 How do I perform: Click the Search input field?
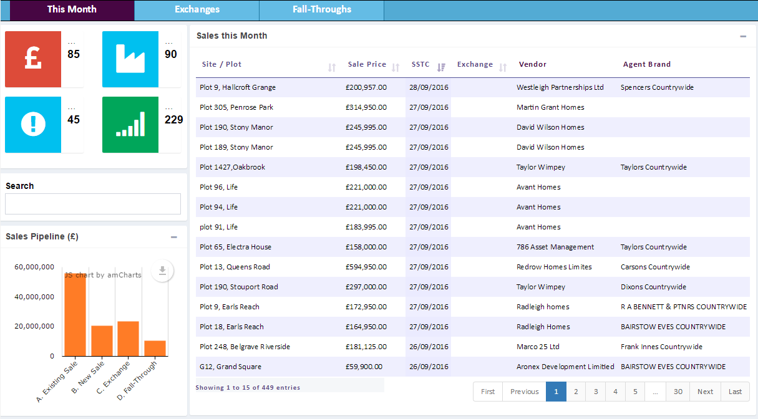click(93, 204)
